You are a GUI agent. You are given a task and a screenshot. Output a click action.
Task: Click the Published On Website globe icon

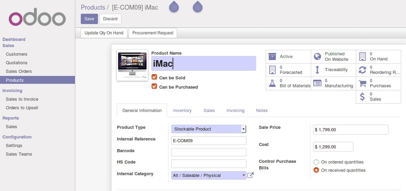317,56
